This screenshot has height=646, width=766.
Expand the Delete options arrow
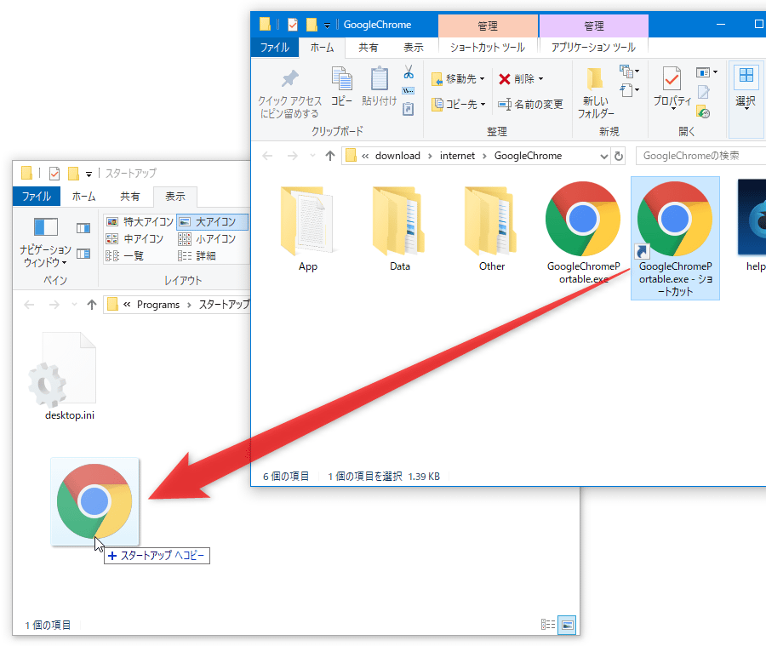coord(540,78)
